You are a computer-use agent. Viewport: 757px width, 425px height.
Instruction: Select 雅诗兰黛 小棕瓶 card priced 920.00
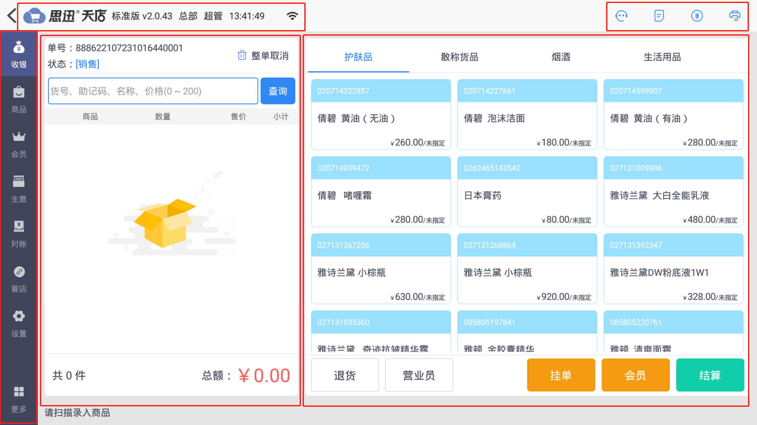pos(527,269)
